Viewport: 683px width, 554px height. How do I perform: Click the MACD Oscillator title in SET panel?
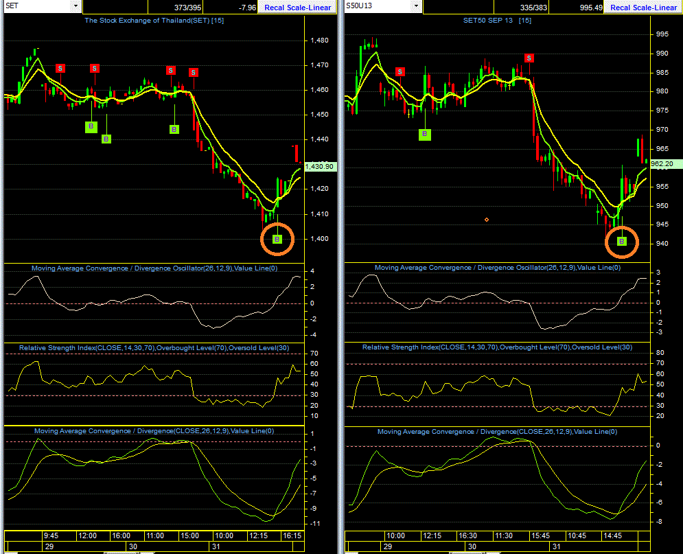(154, 268)
